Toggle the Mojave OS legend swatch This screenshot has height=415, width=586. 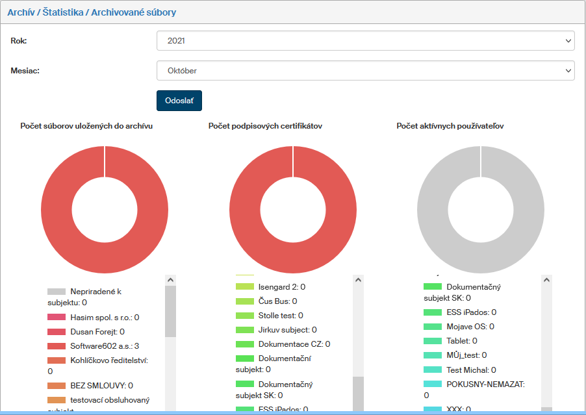click(x=433, y=327)
